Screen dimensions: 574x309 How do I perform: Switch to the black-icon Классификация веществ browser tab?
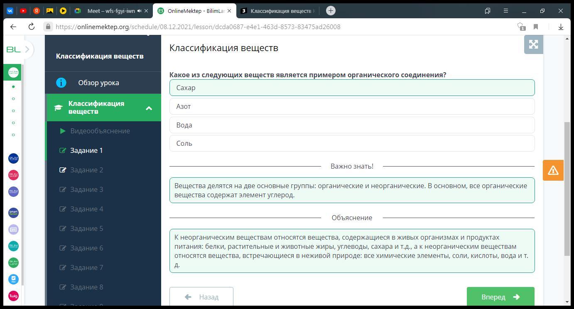tap(278, 11)
